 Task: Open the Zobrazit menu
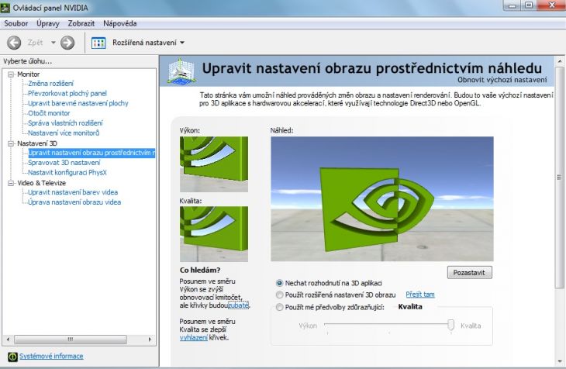[81, 23]
